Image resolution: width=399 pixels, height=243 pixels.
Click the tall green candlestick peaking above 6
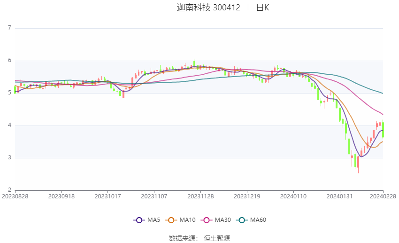pyautogui.click(x=194, y=63)
